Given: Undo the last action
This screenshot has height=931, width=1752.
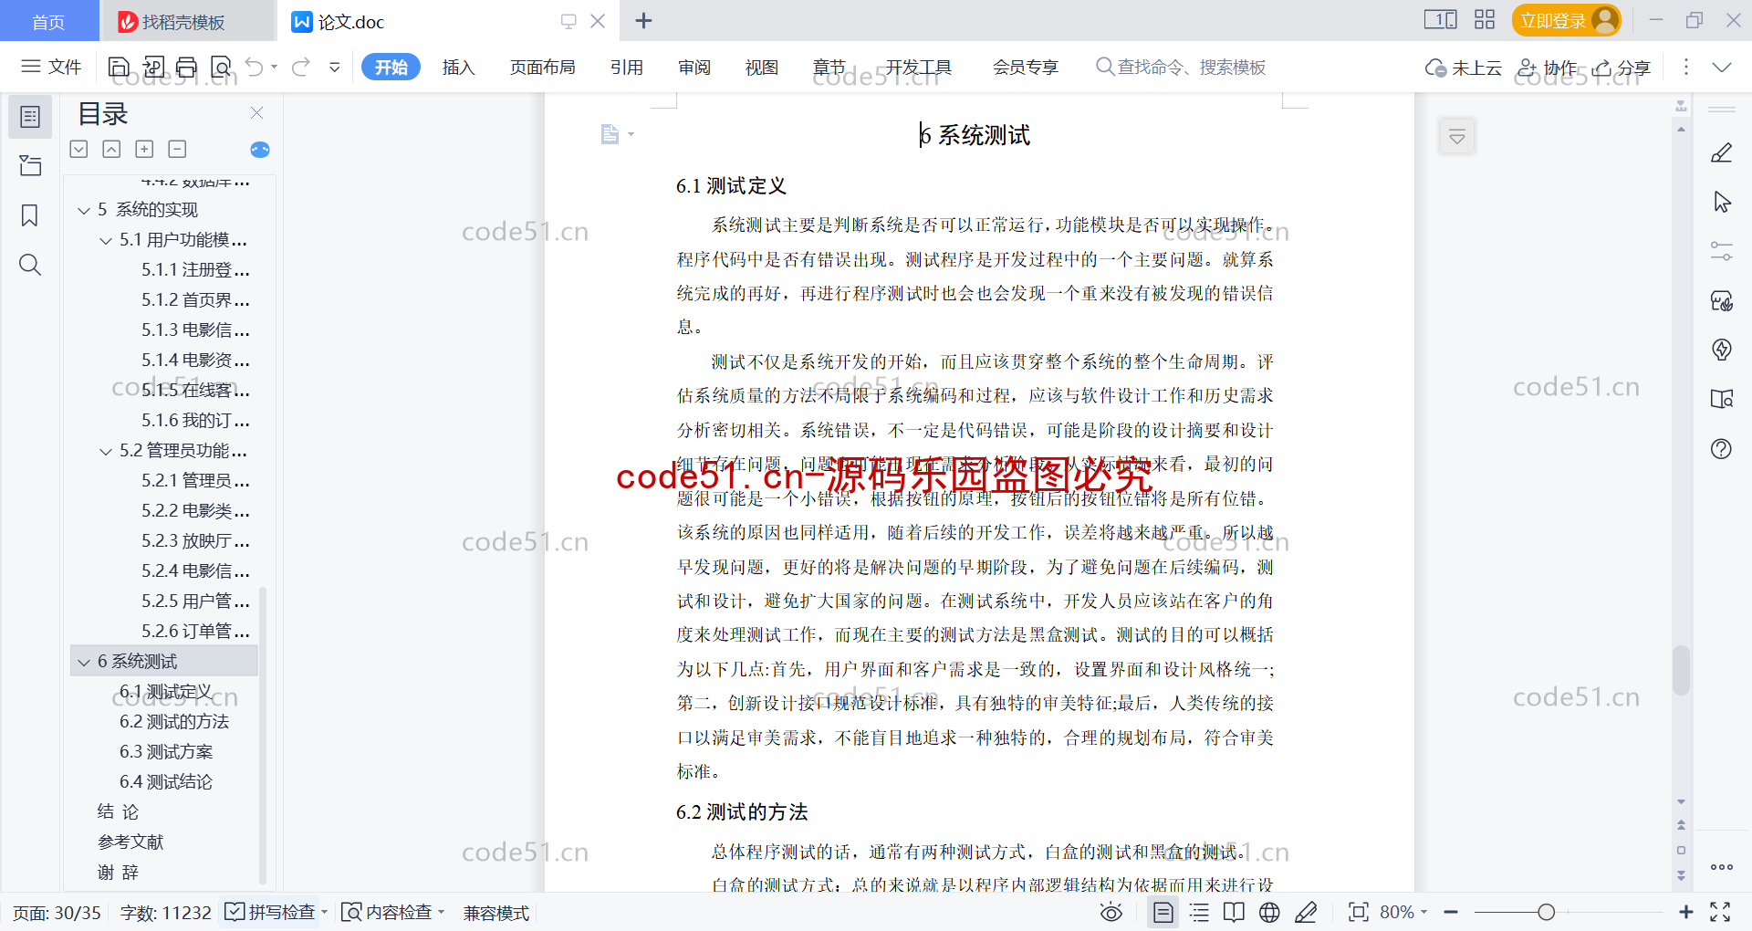Looking at the screenshot, I should coord(255,67).
